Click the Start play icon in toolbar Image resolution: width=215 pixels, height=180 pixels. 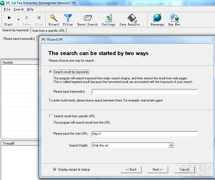coord(9,18)
